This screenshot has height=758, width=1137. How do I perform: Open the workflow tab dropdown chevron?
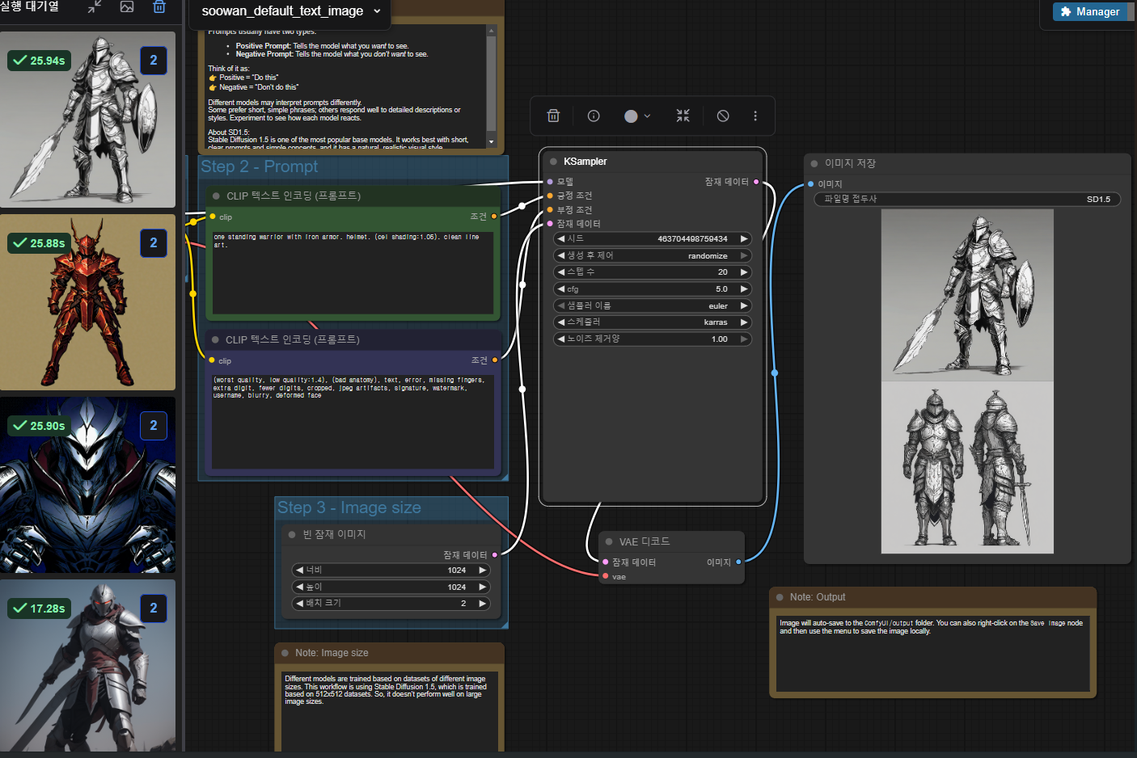(x=377, y=11)
